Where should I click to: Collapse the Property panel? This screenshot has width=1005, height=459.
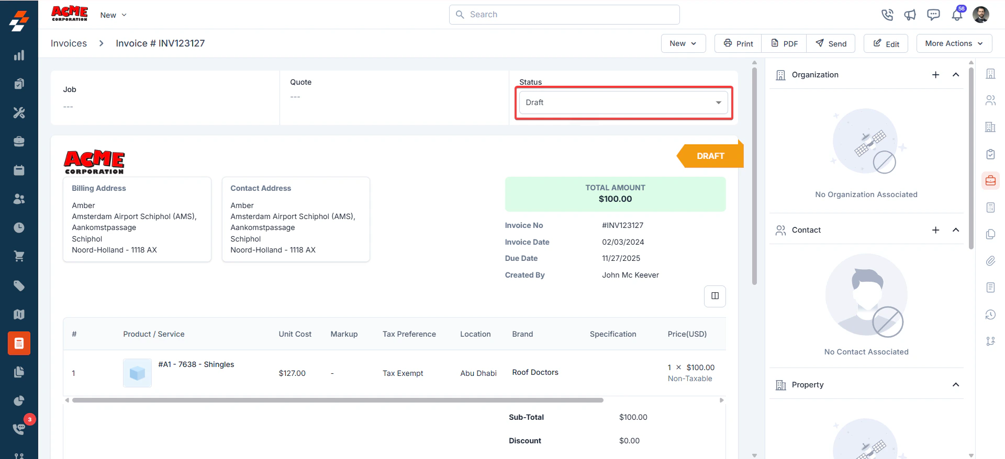956,385
